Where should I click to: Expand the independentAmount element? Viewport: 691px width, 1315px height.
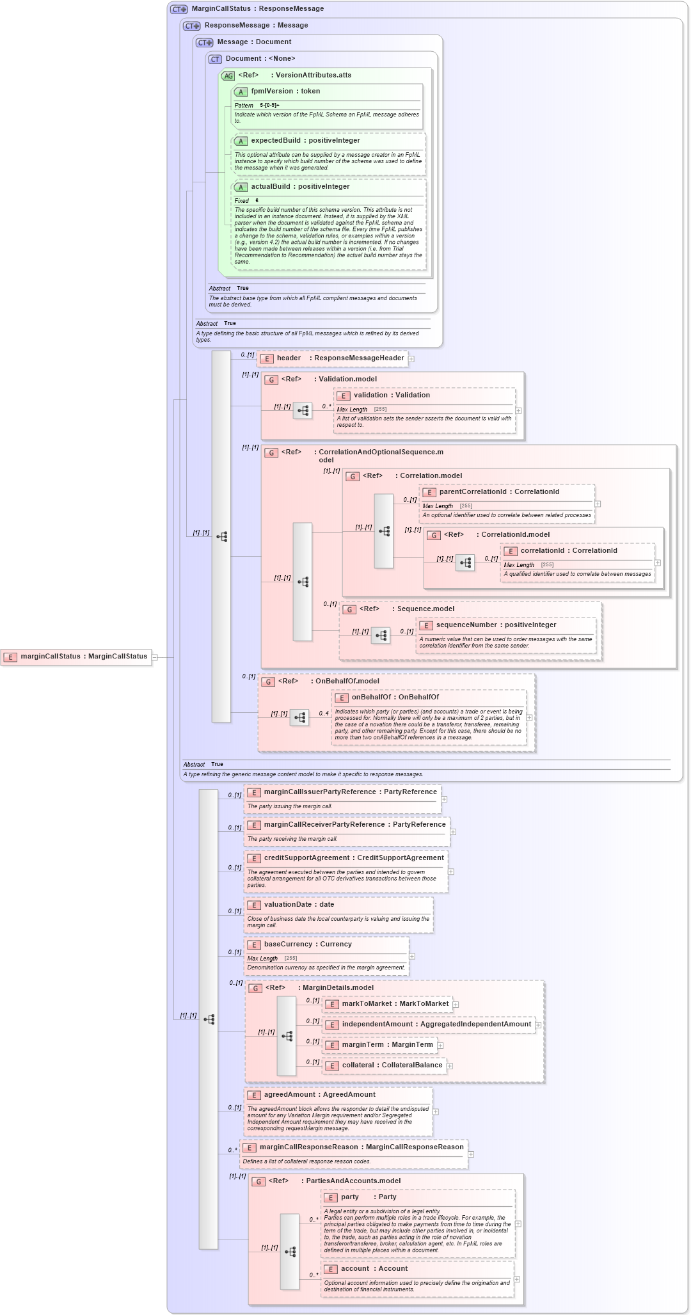[x=538, y=1025]
